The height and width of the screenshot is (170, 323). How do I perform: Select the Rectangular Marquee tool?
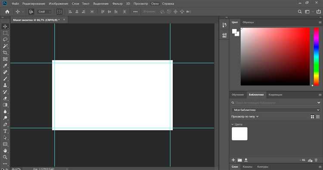coord(5,33)
